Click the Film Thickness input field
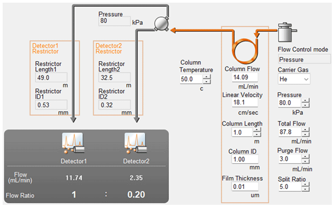Viewport: 335px width, 208px height. [x=245, y=187]
